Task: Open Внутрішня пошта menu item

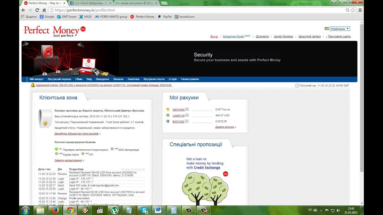Action: [154, 79]
